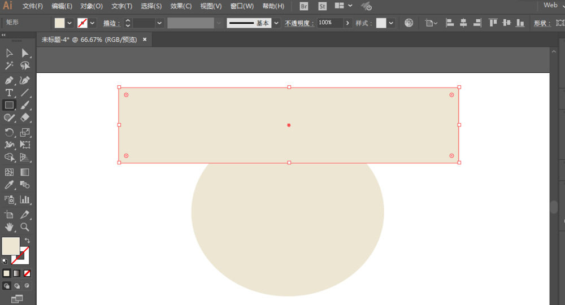
Task: Select the Free Transform tool
Action: coord(25,145)
